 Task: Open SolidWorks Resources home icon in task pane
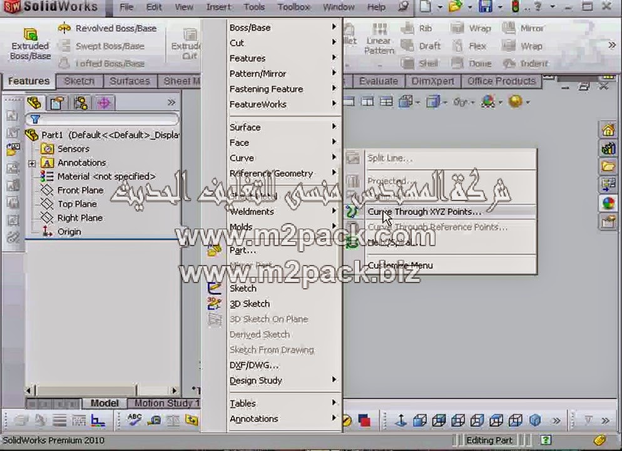608,130
